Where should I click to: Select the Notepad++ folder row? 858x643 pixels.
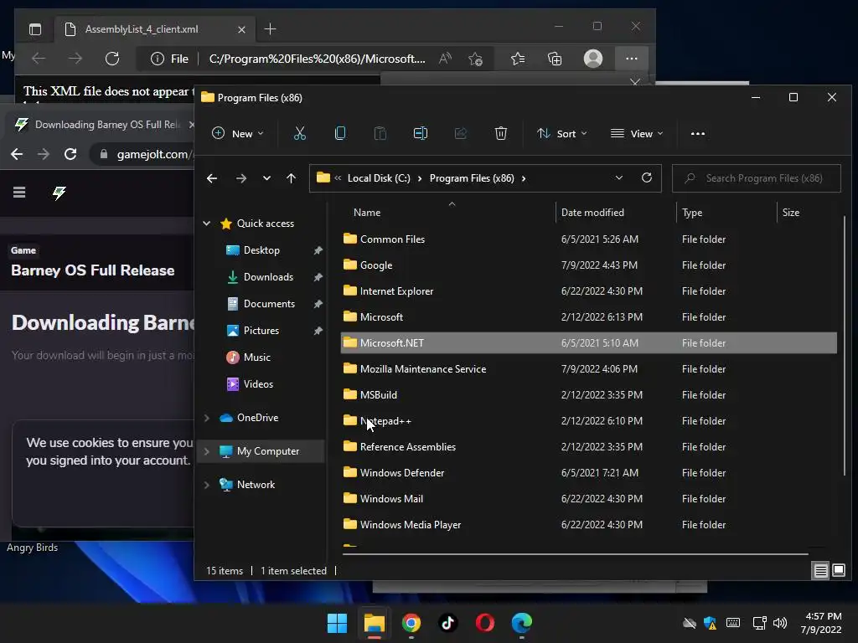coord(589,421)
